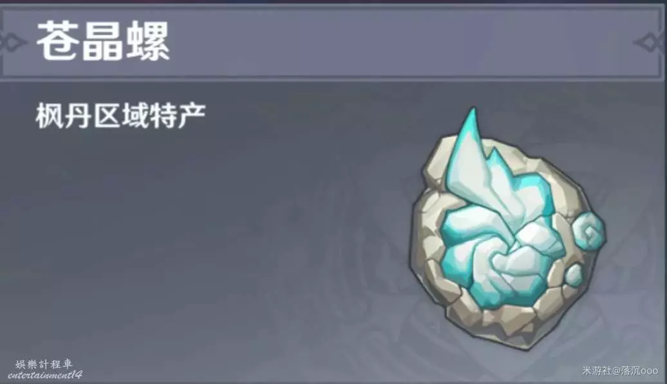Click the small teal pebble below the spiral
The height and width of the screenshot is (384, 667).
pyautogui.click(x=574, y=275)
